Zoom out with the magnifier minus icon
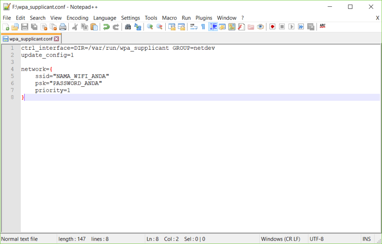The height and width of the screenshot is (244, 382). point(159,27)
